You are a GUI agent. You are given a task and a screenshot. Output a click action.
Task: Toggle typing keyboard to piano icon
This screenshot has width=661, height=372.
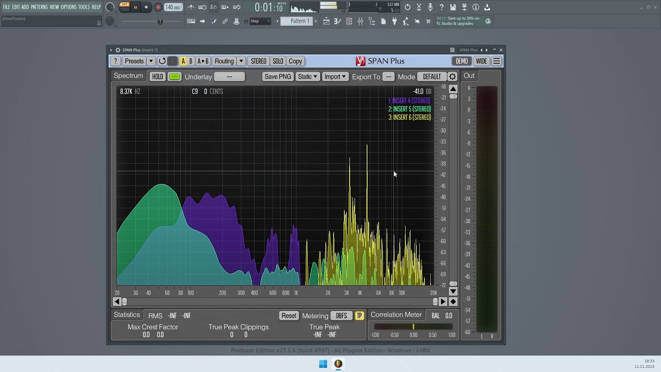[x=191, y=21]
